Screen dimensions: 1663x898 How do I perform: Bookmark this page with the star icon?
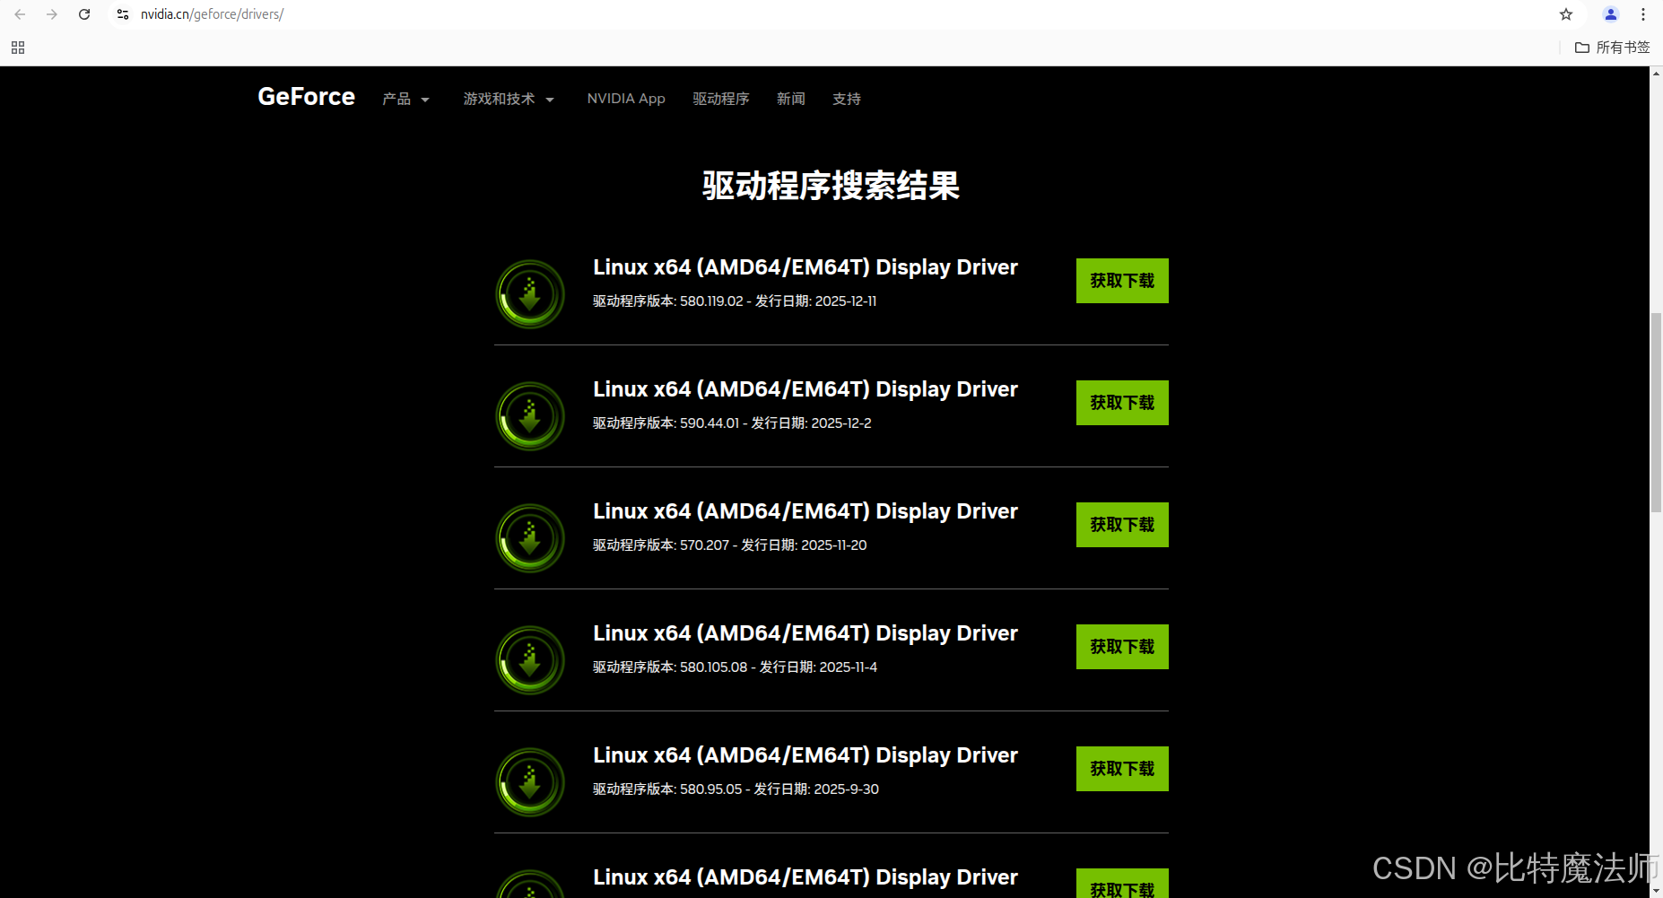[x=1566, y=14]
